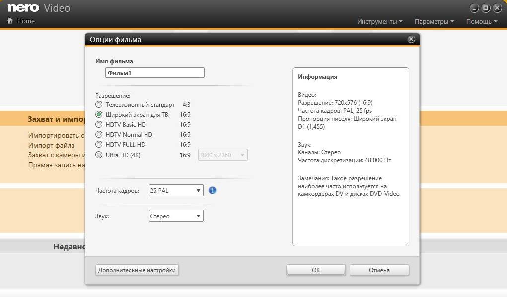The height and width of the screenshot is (297, 507).
Task: Close the Опции фильма dialog with X
Action: 411,39
